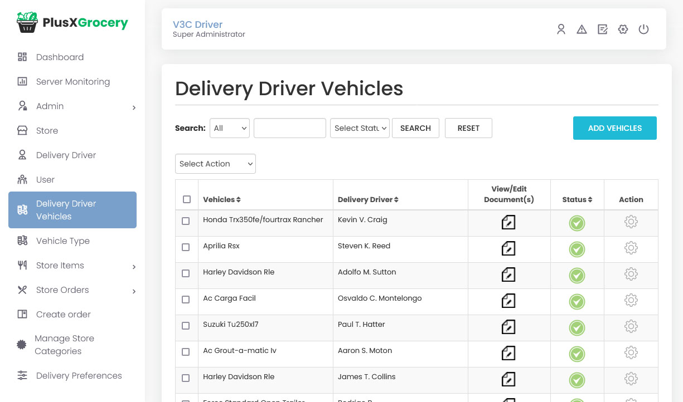This screenshot has height=402, width=683.
Task: Sort table by Status column
Action: [x=577, y=199]
